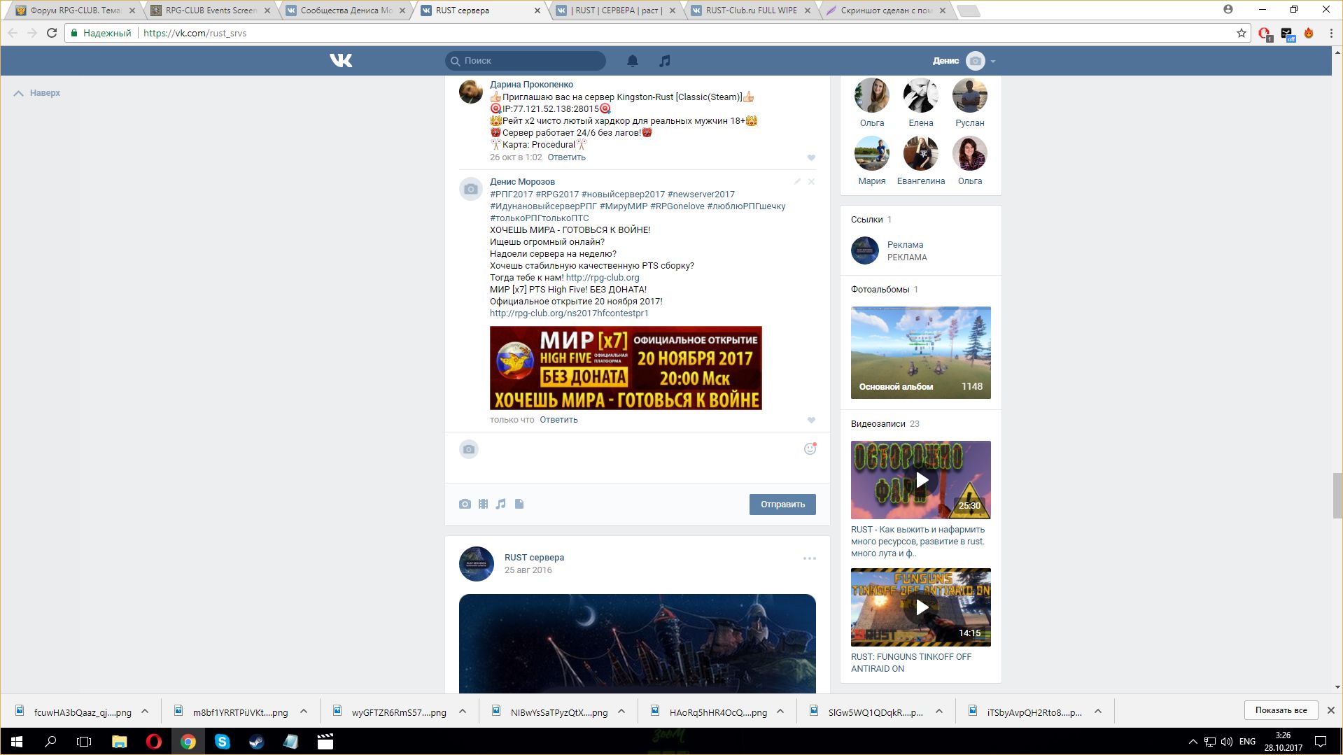Open the RUST сервера post options menu
Image resolution: width=1343 pixels, height=755 pixels.
tap(810, 558)
